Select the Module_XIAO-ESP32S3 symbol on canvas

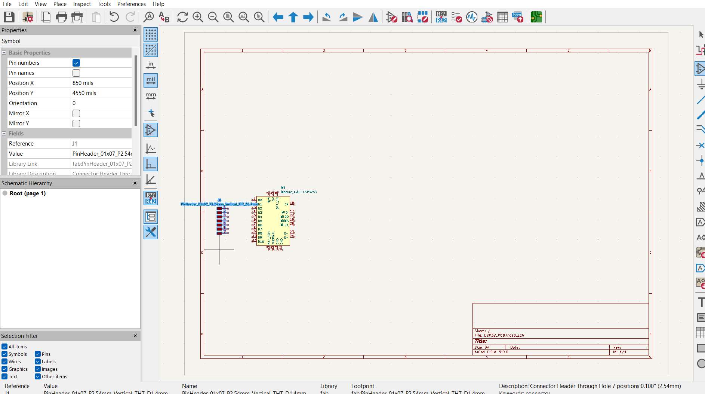(273, 221)
